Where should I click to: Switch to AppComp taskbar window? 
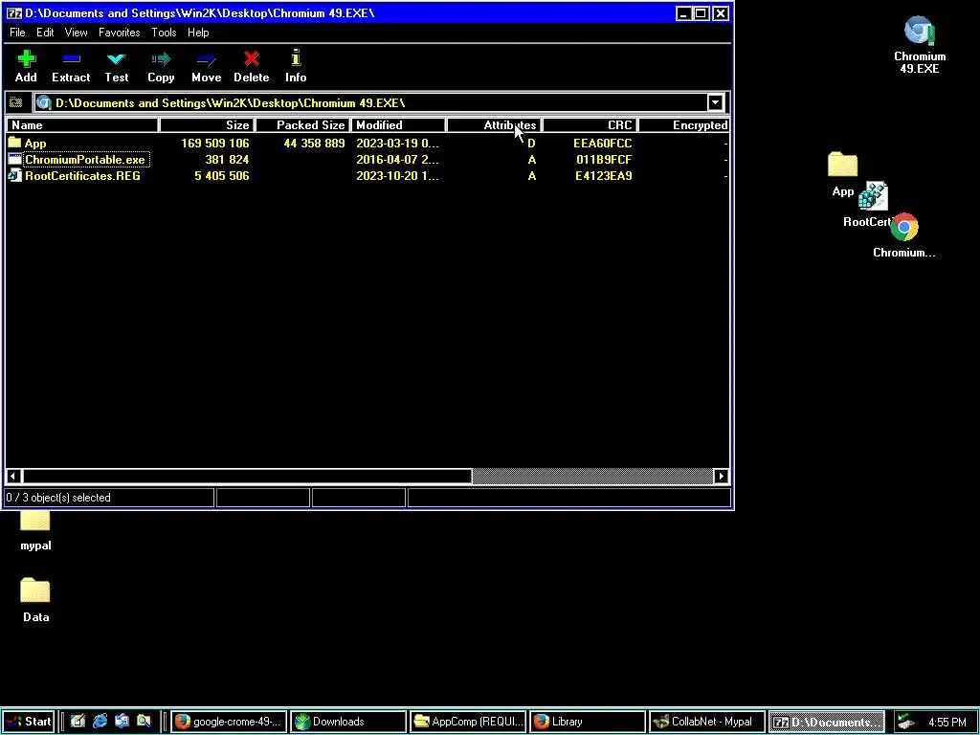[x=468, y=722]
